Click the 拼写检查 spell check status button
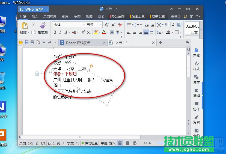226x154 pixels. click(x=90, y=143)
